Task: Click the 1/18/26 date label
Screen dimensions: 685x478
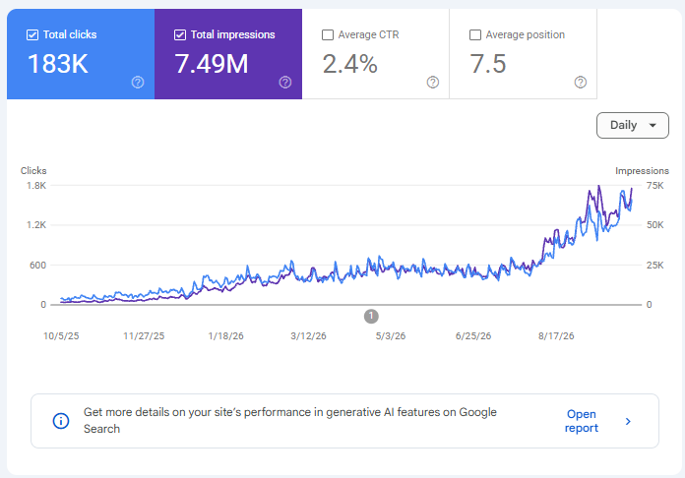Action: 225,336
